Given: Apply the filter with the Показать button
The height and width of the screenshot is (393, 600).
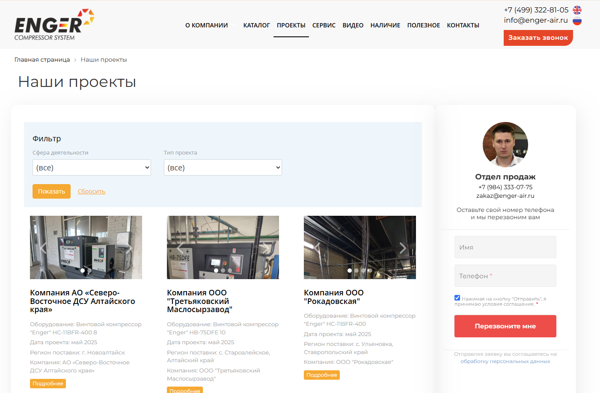Looking at the screenshot, I should tap(51, 191).
